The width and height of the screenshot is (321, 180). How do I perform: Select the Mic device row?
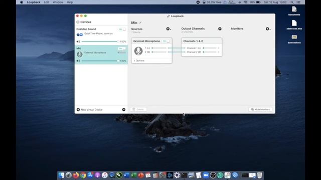click(101, 54)
